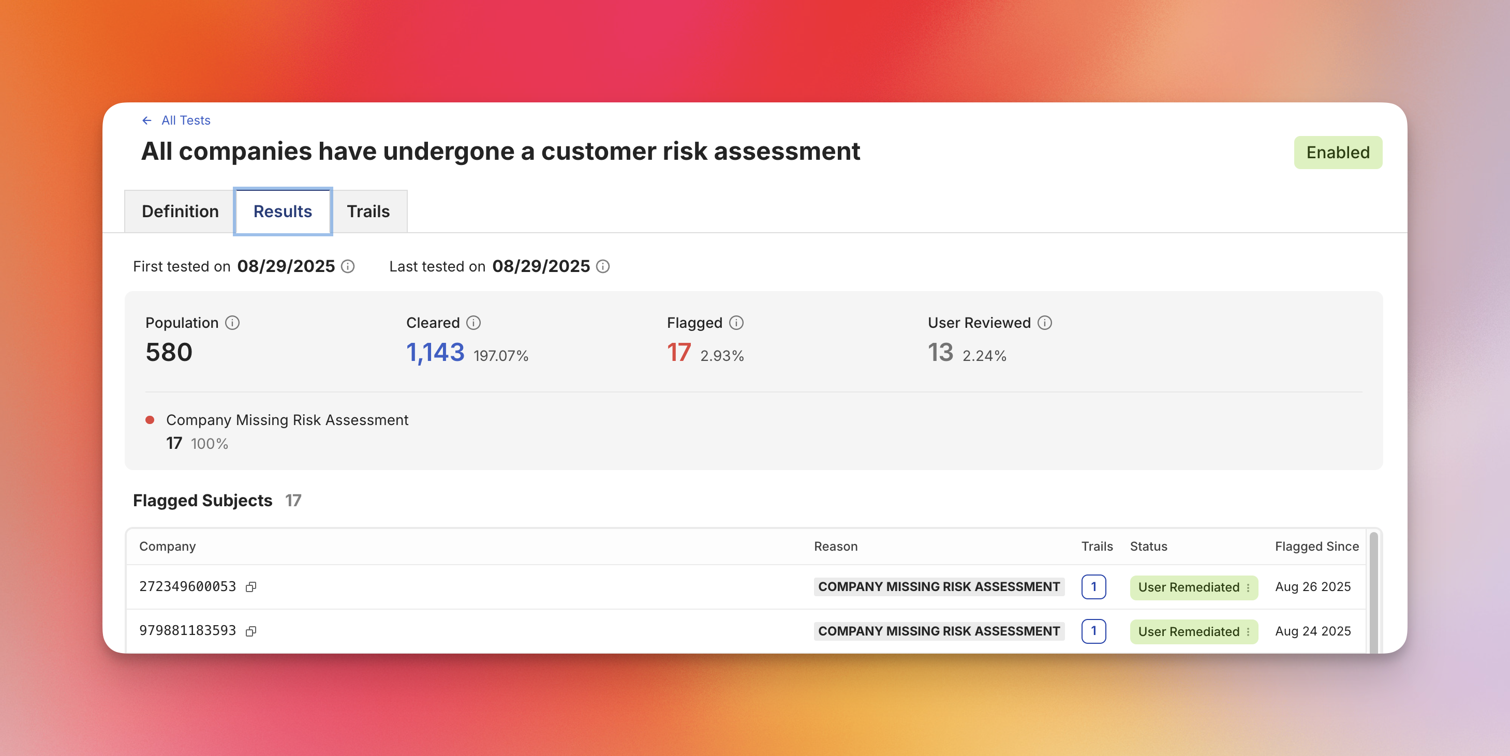Go back to All Tests
The width and height of the screenshot is (1510, 756).
186,120
